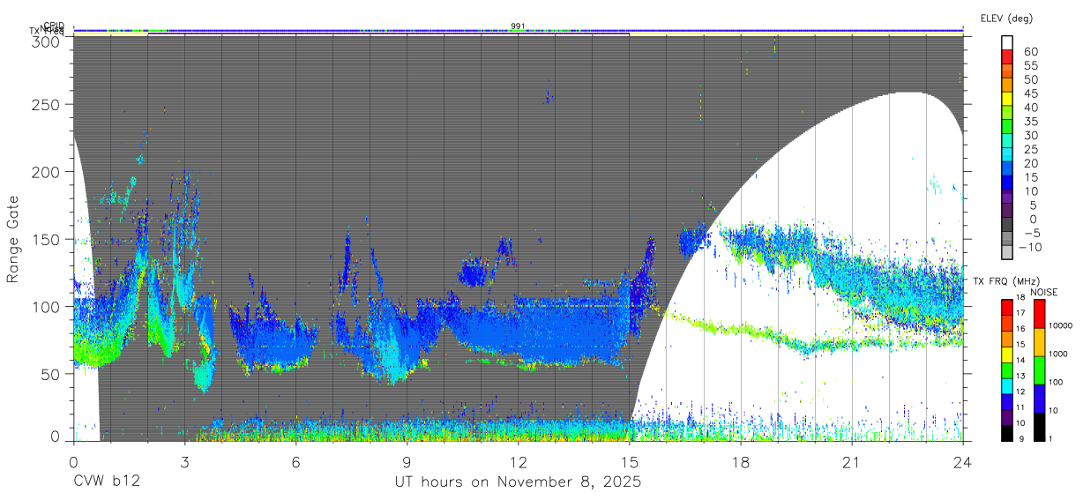1083x500 pixels.
Task: Click the CPID 991 label above the plot
Action: (518, 26)
